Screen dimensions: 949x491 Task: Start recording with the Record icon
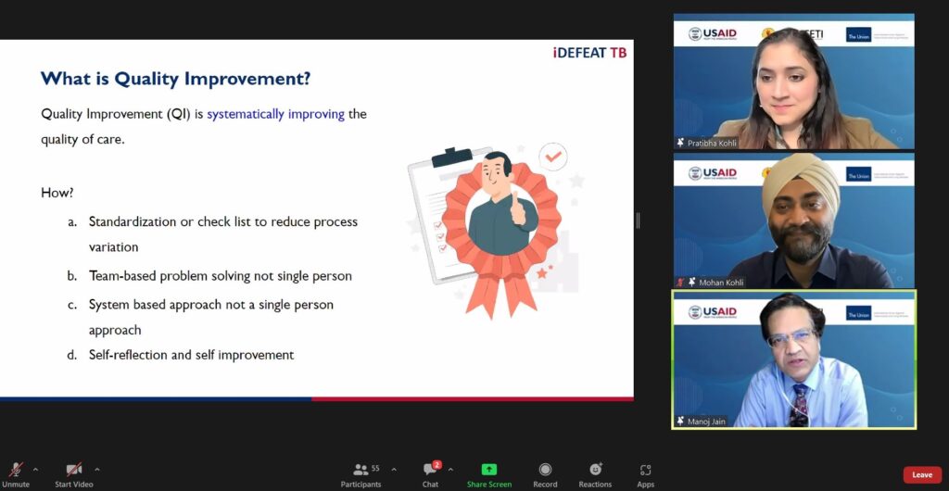click(545, 470)
